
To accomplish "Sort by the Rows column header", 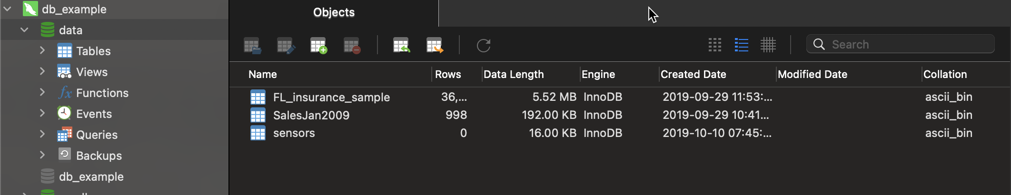I will pos(448,75).
